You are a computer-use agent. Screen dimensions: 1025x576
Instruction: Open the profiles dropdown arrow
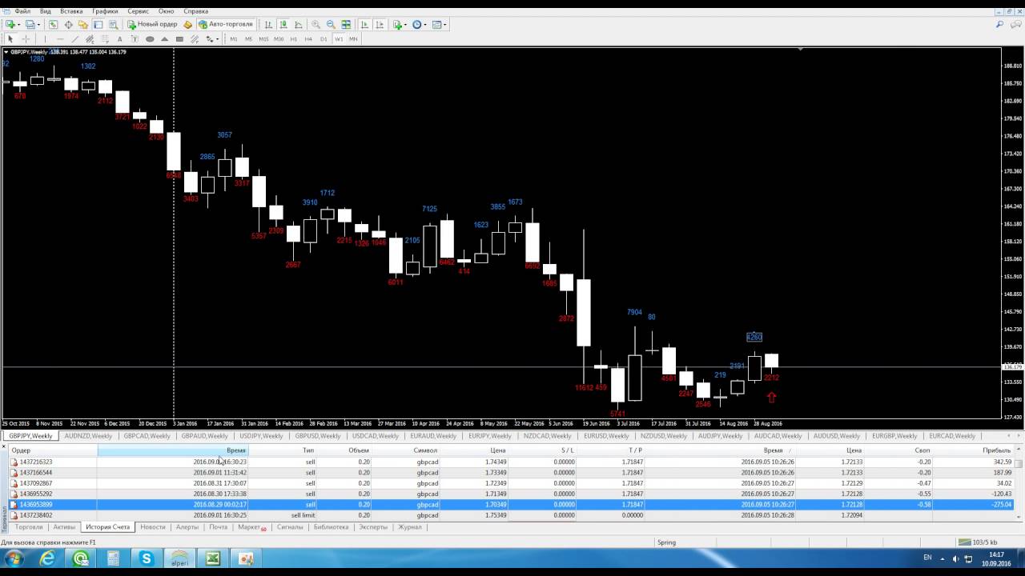tap(38, 24)
